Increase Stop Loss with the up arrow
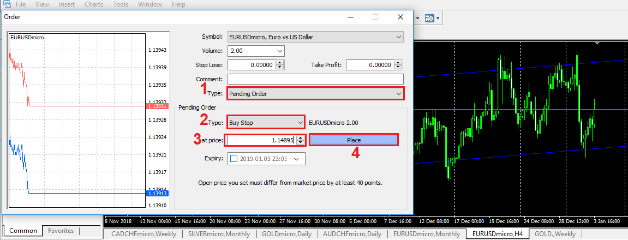The image size is (628, 240). coord(280,63)
